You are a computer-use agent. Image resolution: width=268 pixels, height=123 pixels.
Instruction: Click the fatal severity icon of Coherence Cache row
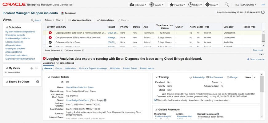[x=50, y=42]
